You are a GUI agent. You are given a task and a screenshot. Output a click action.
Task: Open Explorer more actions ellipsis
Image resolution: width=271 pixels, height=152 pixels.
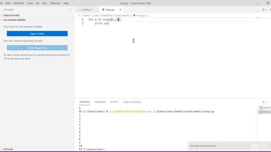(x=70, y=10)
